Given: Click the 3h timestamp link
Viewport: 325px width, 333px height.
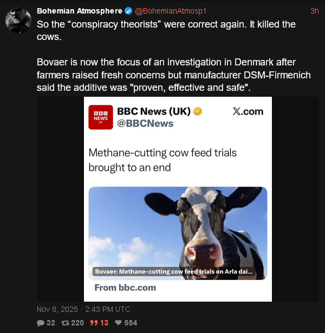Looking at the screenshot, I should pos(314,11).
